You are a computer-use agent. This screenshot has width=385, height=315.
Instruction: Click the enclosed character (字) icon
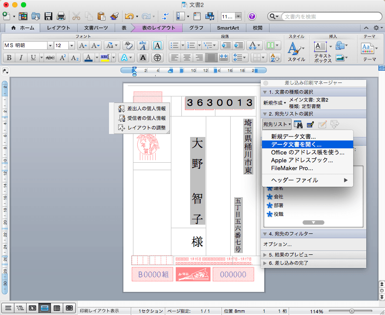[x=157, y=58]
